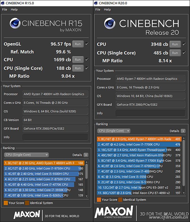Click the brown Identical System swatch in R20
Screen dimensions: 190x222
(120, 200)
